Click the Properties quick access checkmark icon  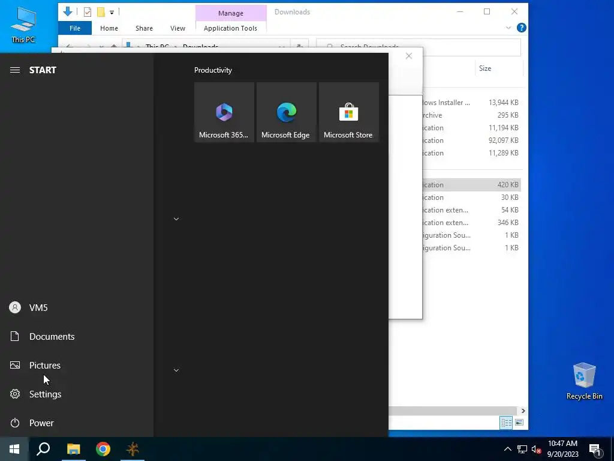pyautogui.click(x=88, y=12)
